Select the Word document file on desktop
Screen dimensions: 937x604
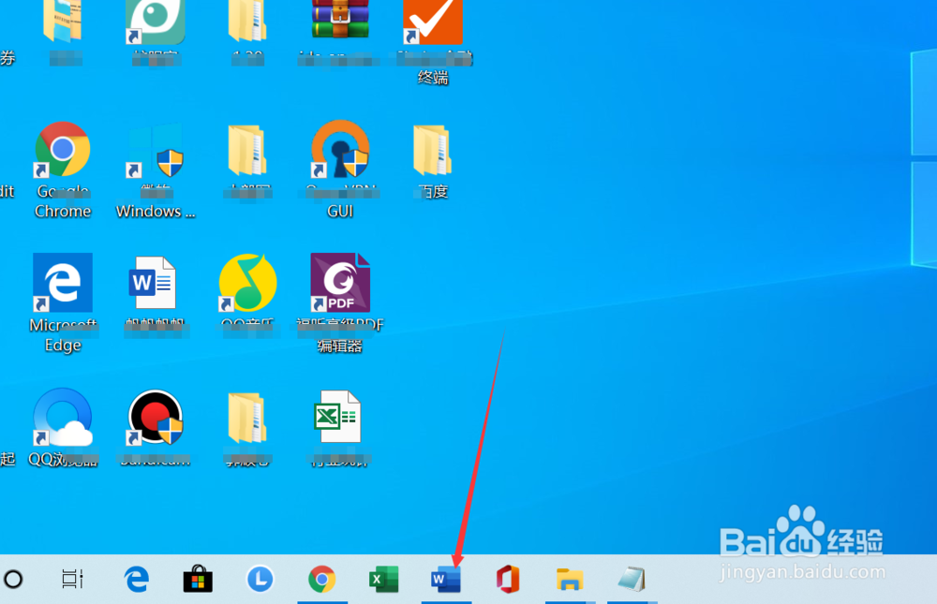pyautogui.click(x=153, y=284)
